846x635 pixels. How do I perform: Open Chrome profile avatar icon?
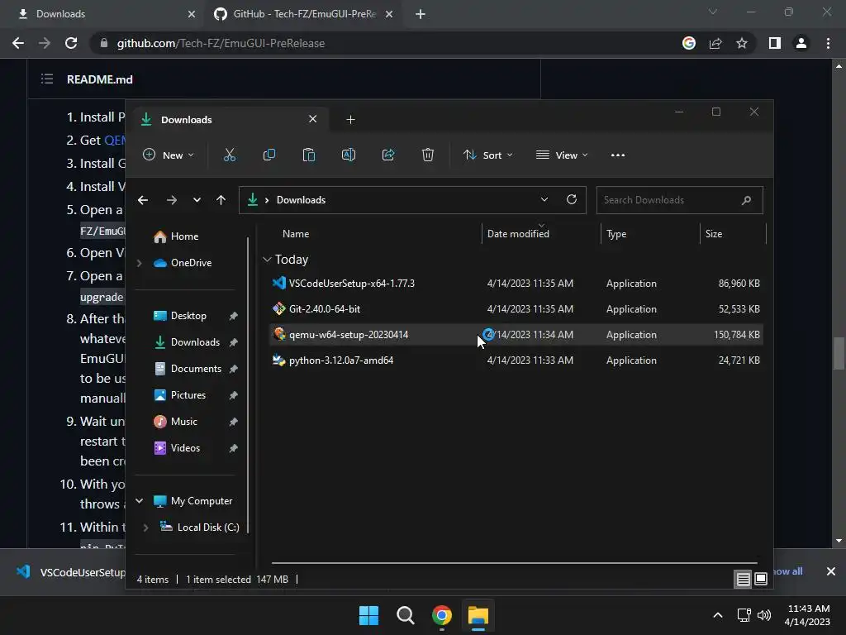coord(801,43)
